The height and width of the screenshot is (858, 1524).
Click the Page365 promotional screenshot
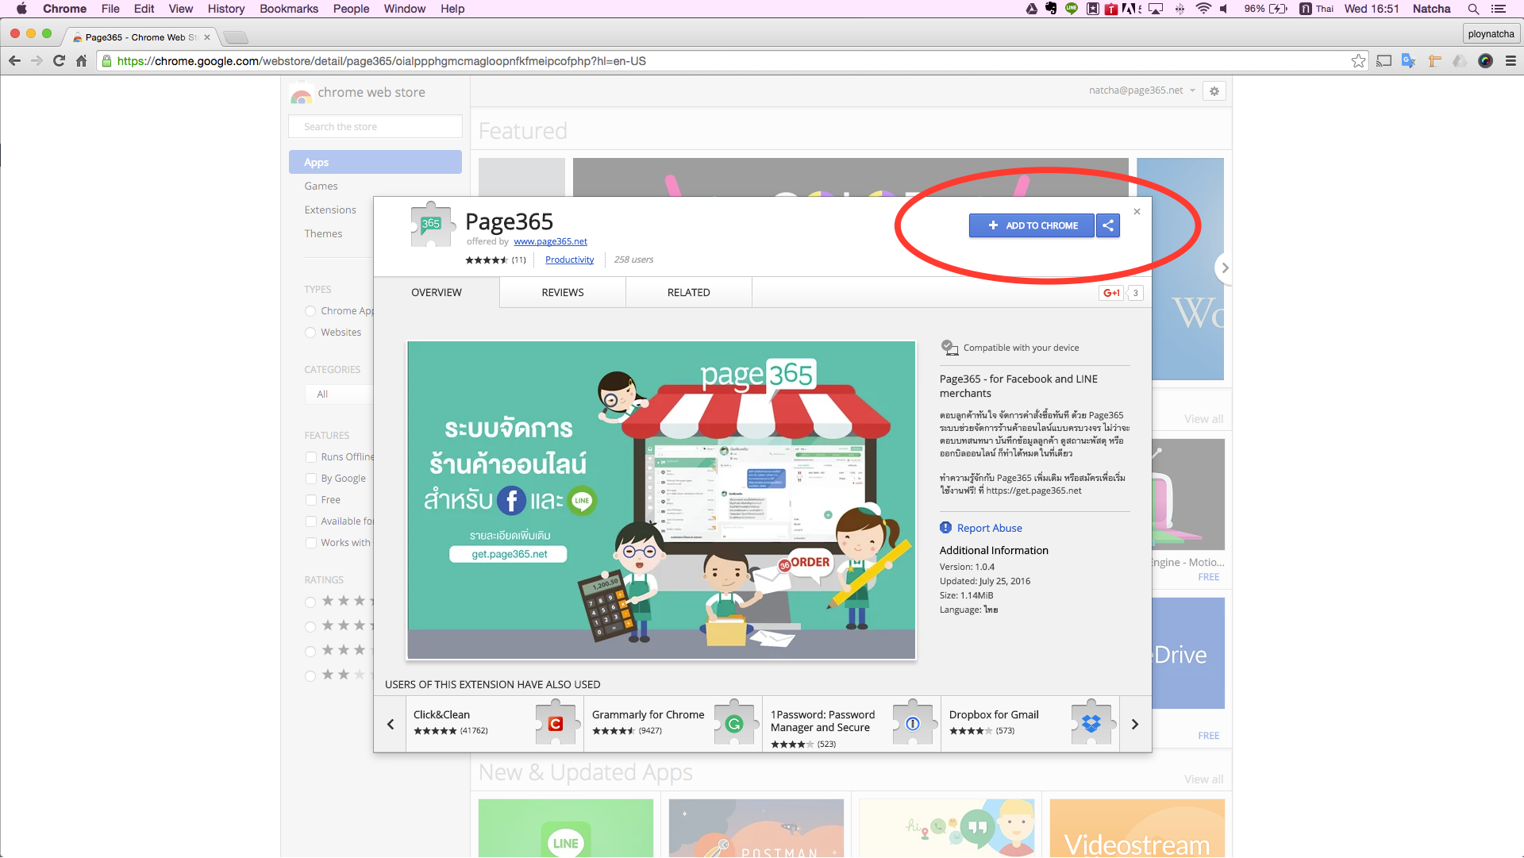pyautogui.click(x=661, y=500)
